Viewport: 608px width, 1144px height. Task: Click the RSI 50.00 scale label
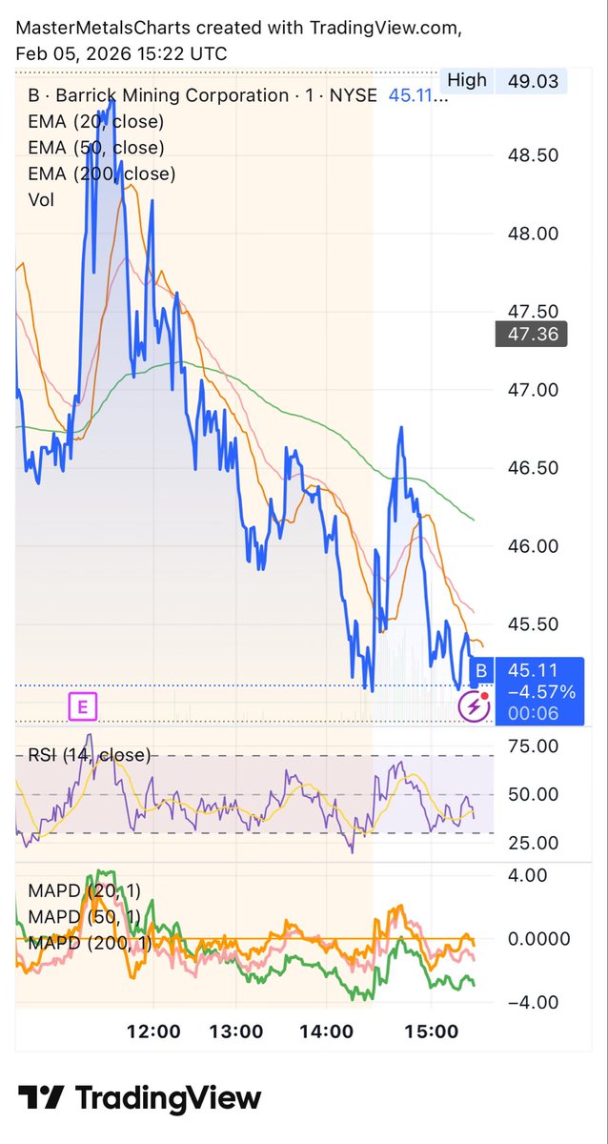[x=534, y=793]
